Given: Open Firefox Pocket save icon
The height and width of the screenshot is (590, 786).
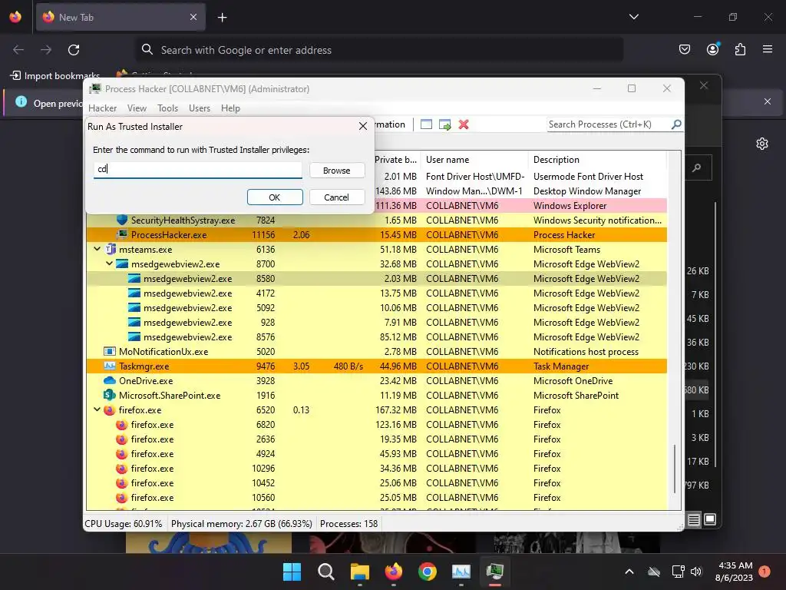Looking at the screenshot, I should [684, 49].
